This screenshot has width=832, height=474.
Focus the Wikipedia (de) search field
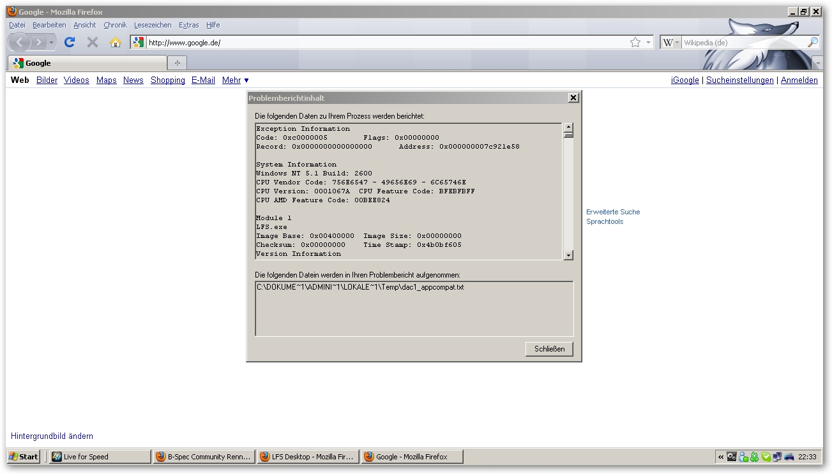point(744,43)
